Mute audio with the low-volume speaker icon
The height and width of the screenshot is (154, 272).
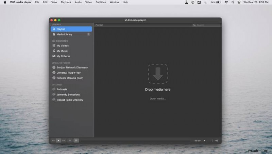click(x=205, y=141)
